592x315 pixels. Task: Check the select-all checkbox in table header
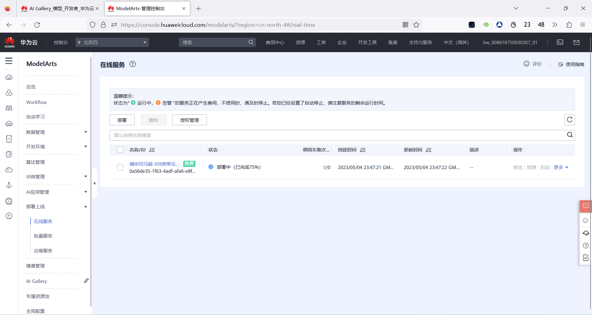tap(120, 150)
